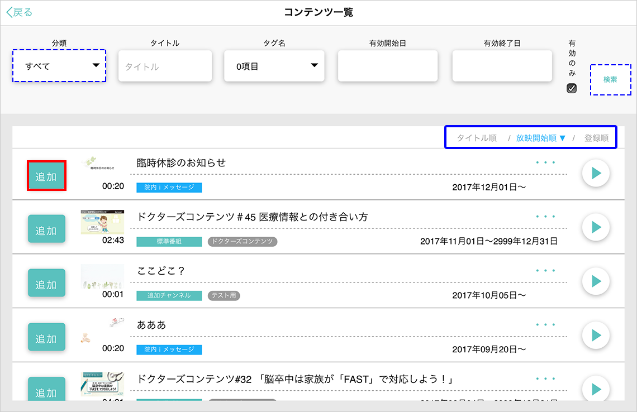This screenshot has height=412, width=637.
Task: Click 院内 i メッセージ tag on 臨時休診のお知らせ
Action: (x=169, y=188)
